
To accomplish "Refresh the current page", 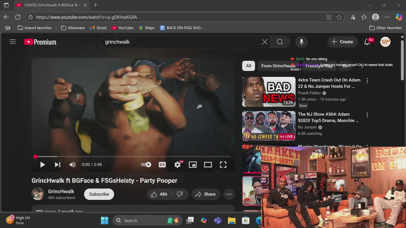I will [x=18, y=17].
